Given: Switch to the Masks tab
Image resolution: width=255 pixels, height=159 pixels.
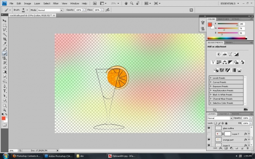Looking at the screenshot, I should pos(229,42).
